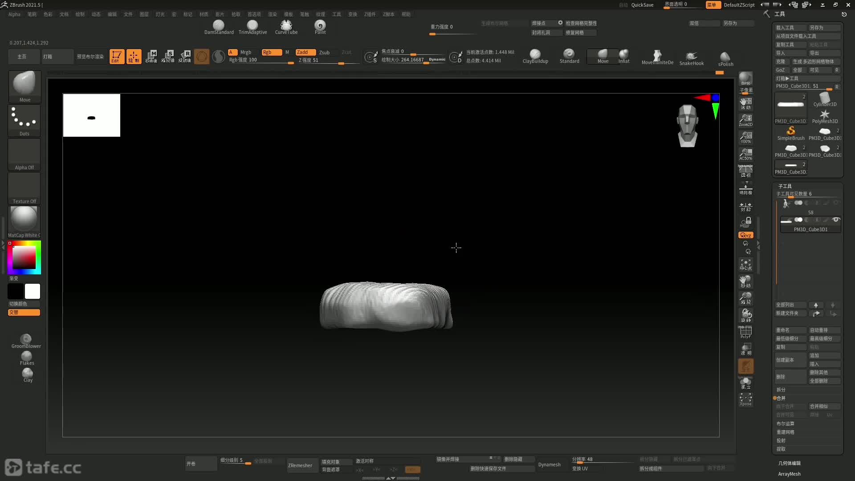This screenshot has height=481, width=855.
Task: Click the Zoom2D canvas button
Action: (x=745, y=120)
